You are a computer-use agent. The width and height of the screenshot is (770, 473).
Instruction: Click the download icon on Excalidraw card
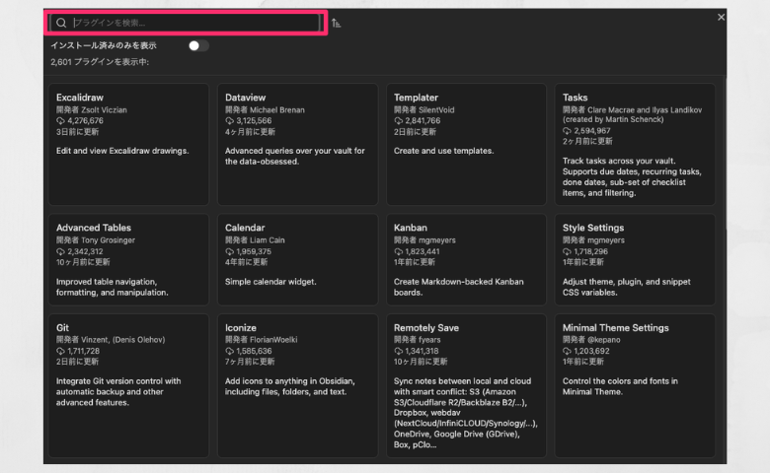tap(60, 120)
